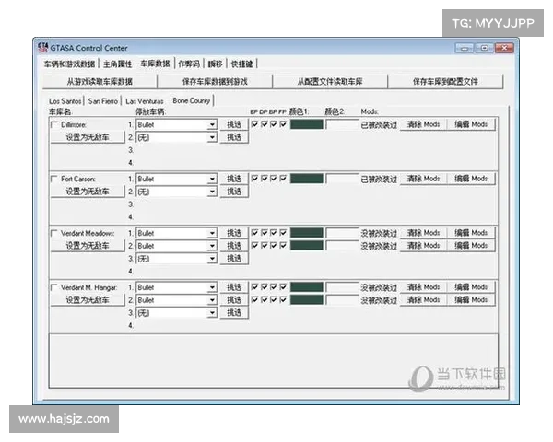Tick the Verdant Meadows garage checkbox
This screenshot has height=442, width=553.
54,233
